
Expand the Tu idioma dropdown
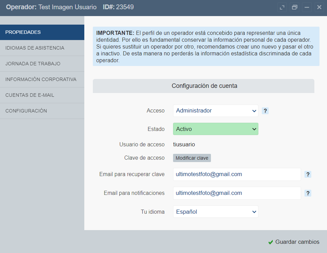pos(215,212)
